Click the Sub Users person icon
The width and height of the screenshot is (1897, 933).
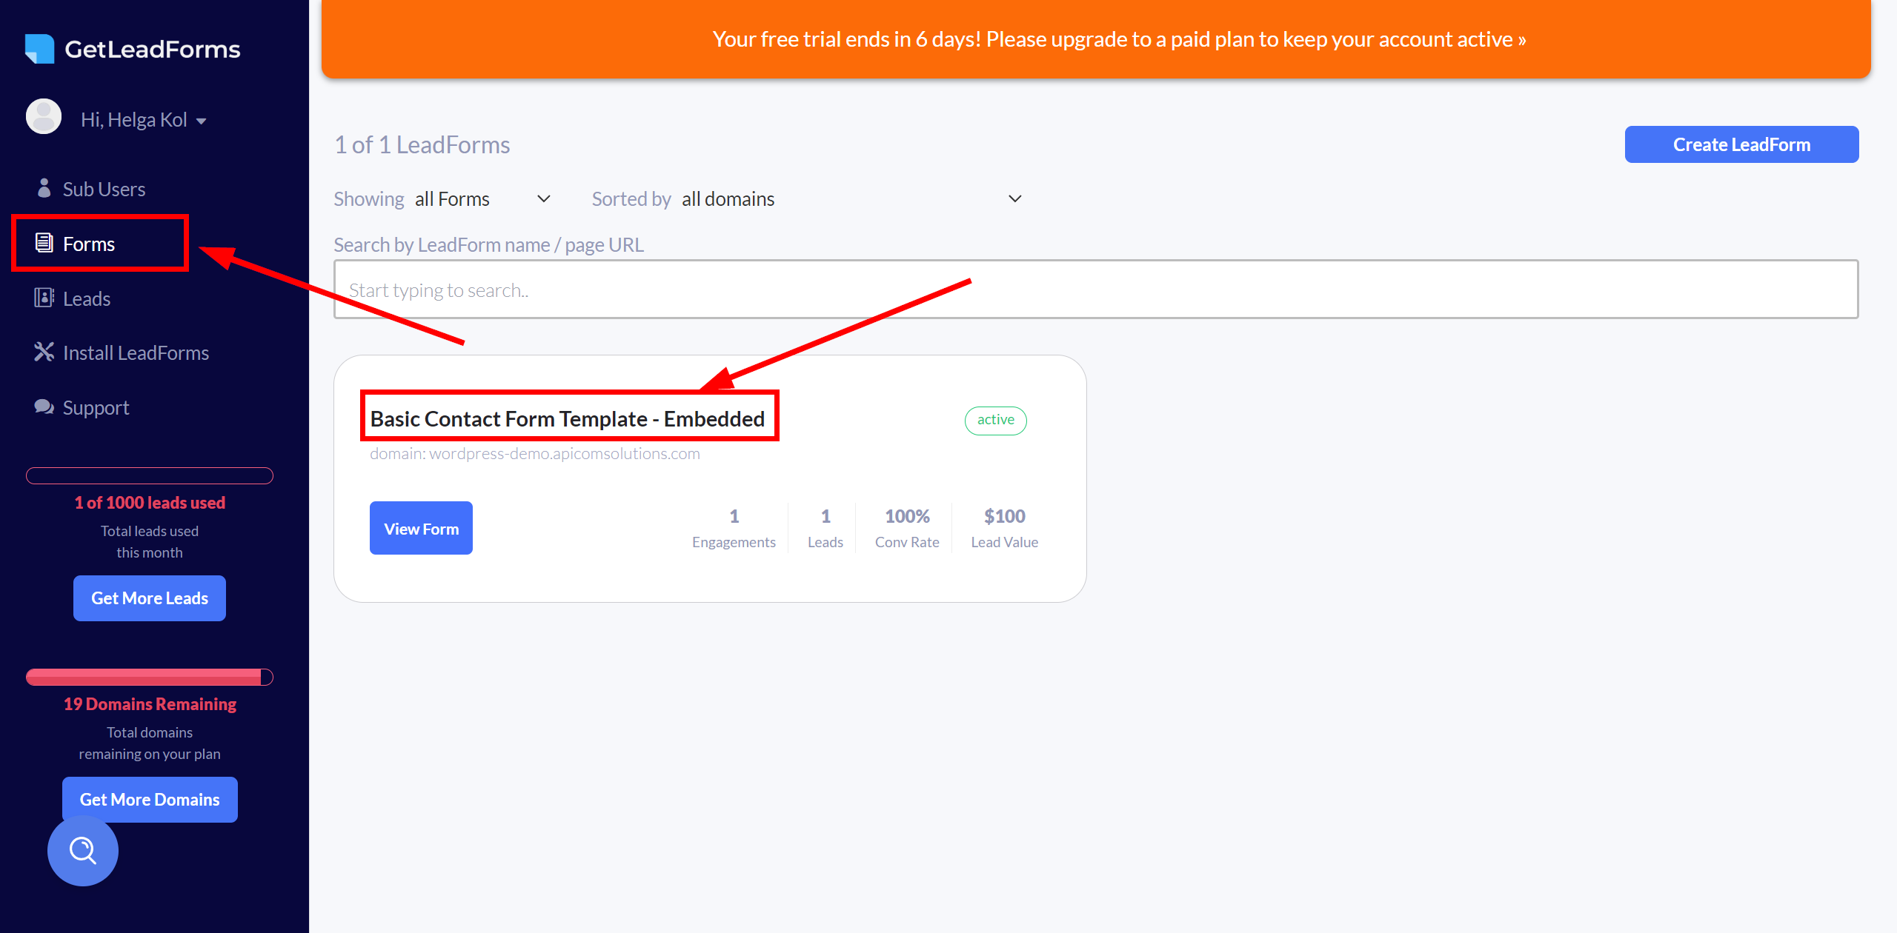coord(44,188)
